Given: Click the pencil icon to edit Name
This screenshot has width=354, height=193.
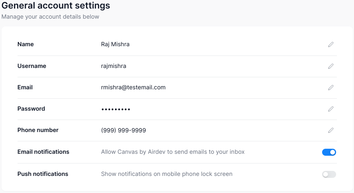Looking at the screenshot, I should pyautogui.click(x=331, y=45).
